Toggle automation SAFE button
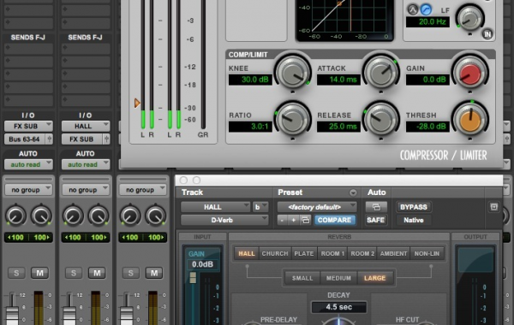The width and height of the screenshot is (514, 325). click(376, 220)
